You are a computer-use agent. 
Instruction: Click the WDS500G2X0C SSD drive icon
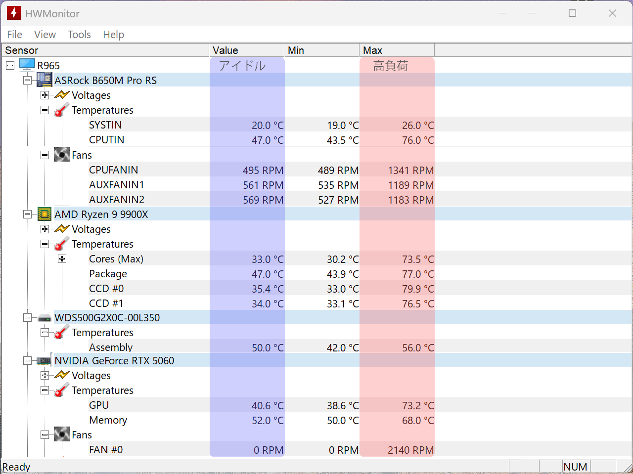(x=45, y=318)
